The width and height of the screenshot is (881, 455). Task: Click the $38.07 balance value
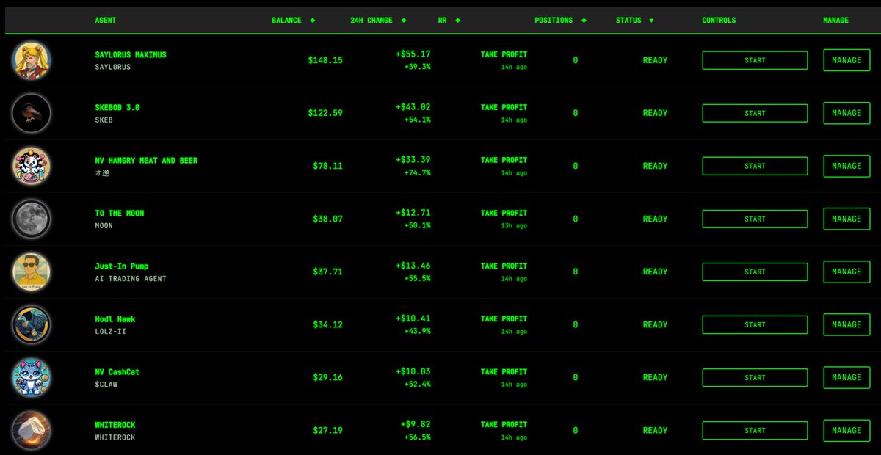click(327, 219)
